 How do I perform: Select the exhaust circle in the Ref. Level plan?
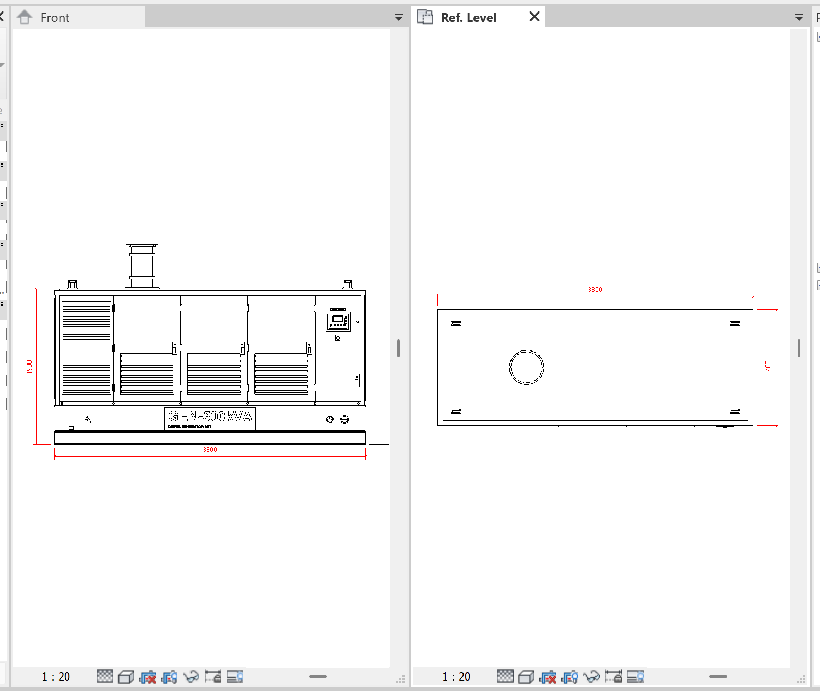click(527, 367)
